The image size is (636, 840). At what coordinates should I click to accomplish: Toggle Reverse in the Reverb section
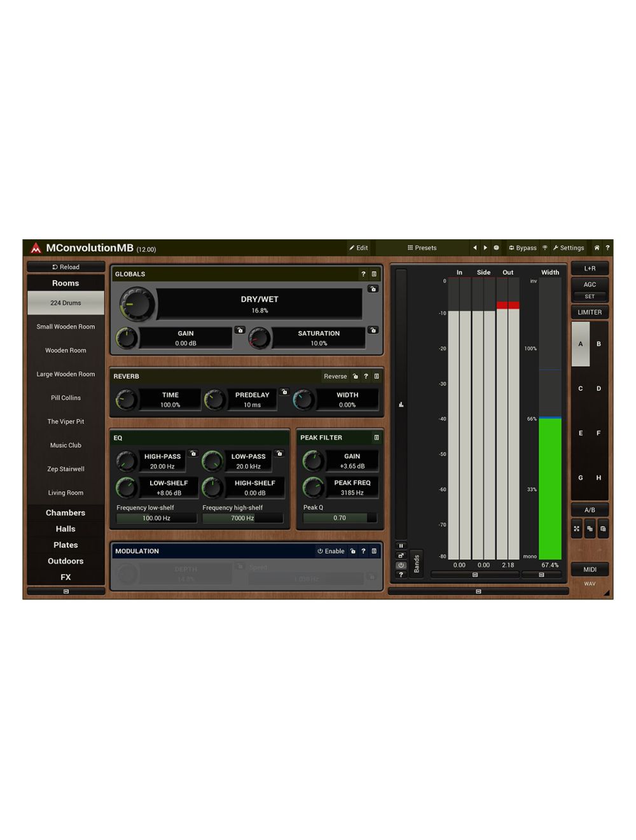[335, 376]
